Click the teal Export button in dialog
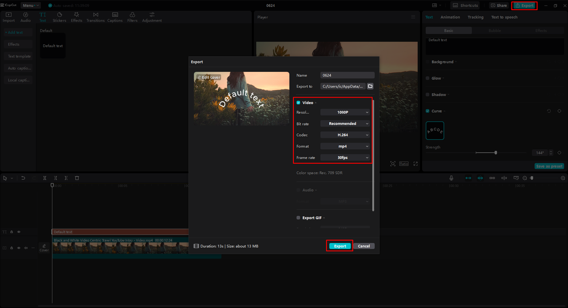The image size is (568, 308). tap(340, 246)
